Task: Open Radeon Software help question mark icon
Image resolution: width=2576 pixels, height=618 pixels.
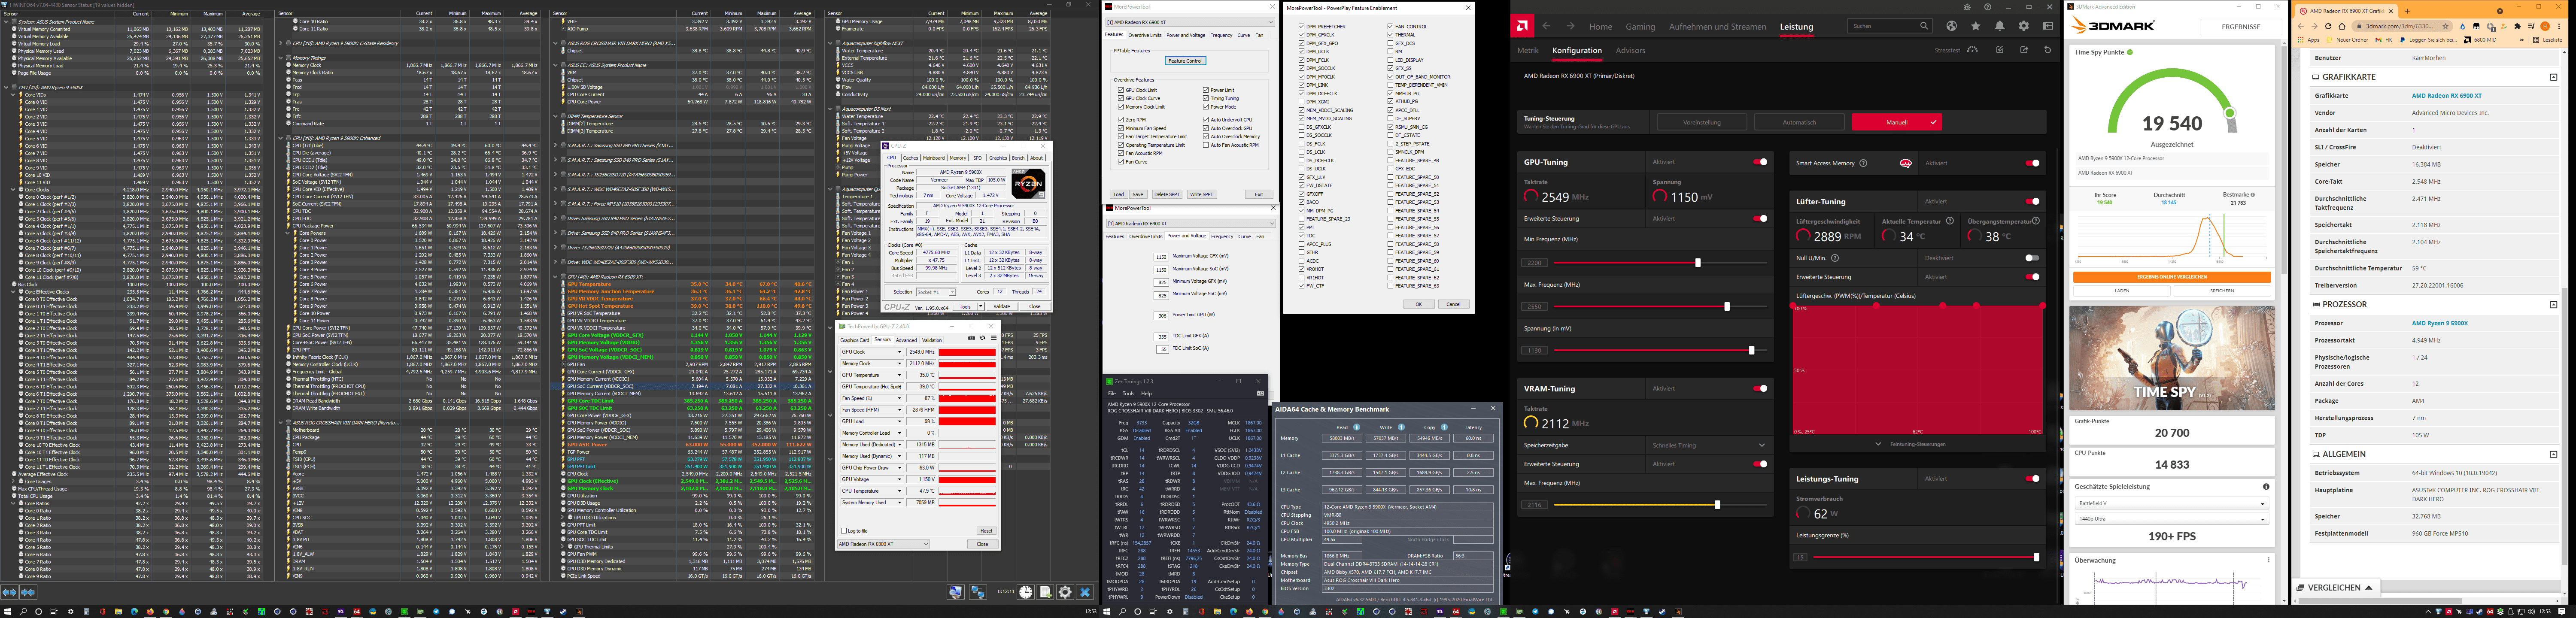Action: pos(1988,6)
